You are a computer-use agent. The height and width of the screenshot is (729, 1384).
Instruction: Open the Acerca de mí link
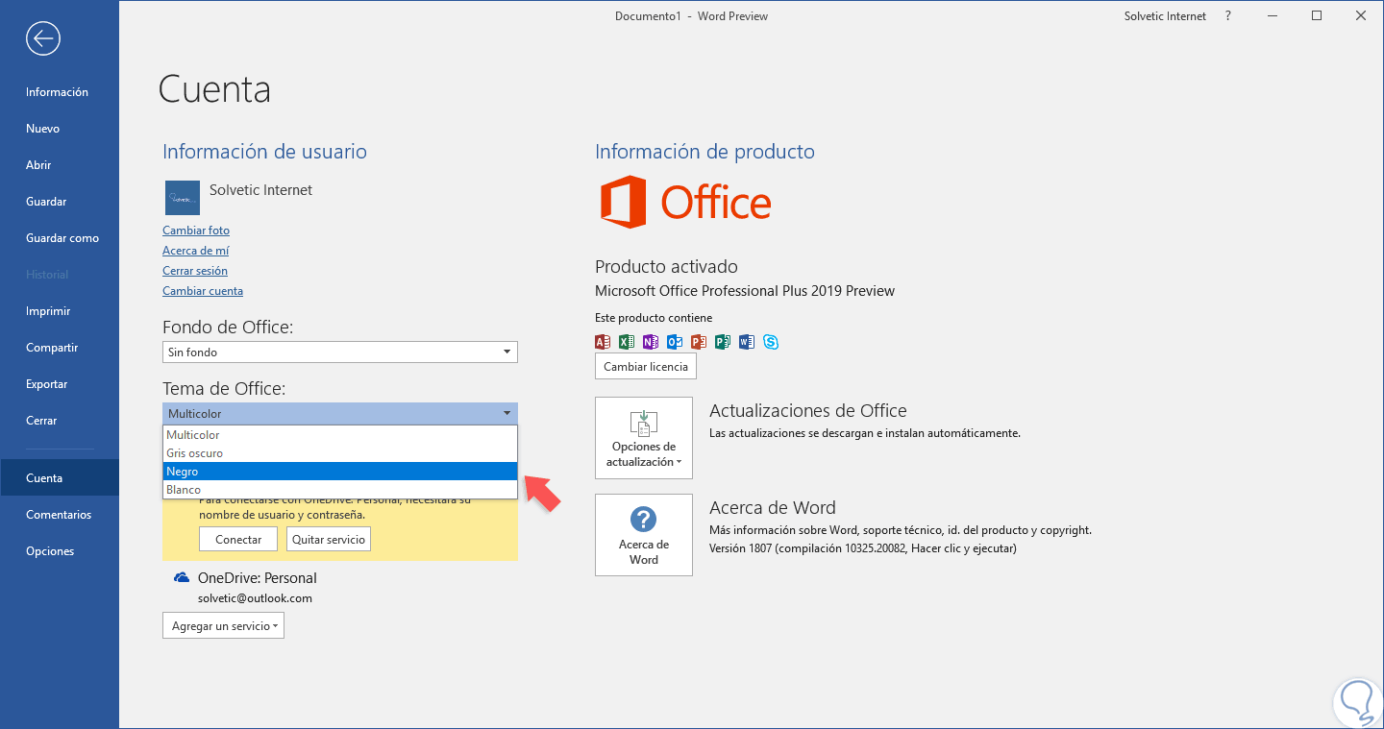pyautogui.click(x=196, y=251)
